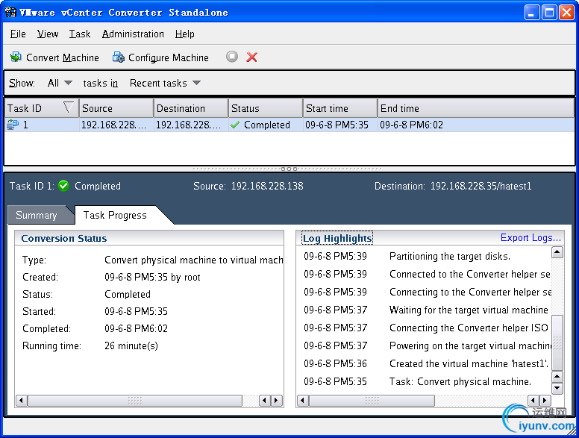Screen dimensions: 579x438
Task: Select the Completed status cell in task row
Action: pos(266,125)
